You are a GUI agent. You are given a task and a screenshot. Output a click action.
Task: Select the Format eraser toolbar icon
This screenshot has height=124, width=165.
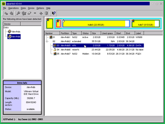click(x=29, y=13)
